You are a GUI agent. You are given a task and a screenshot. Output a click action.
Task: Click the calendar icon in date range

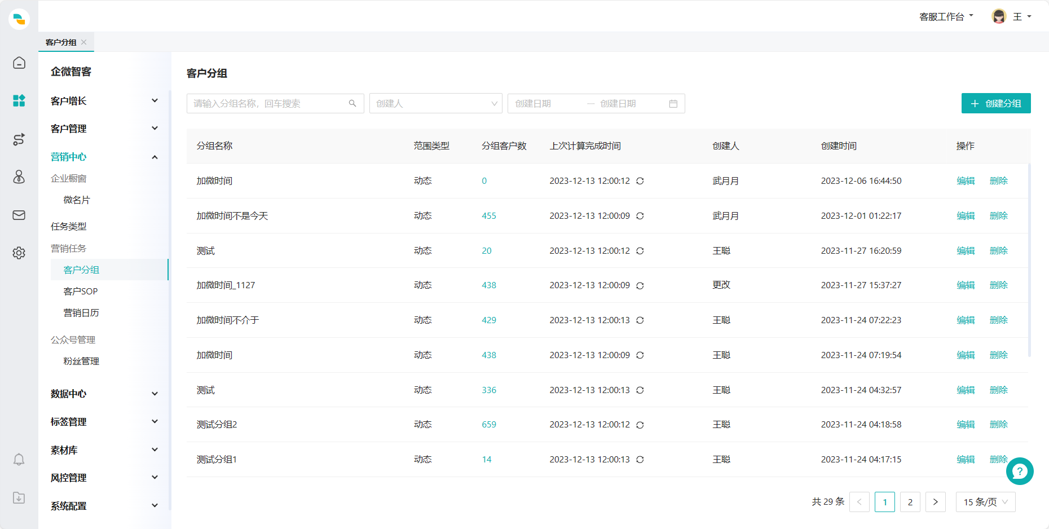(x=673, y=104)
